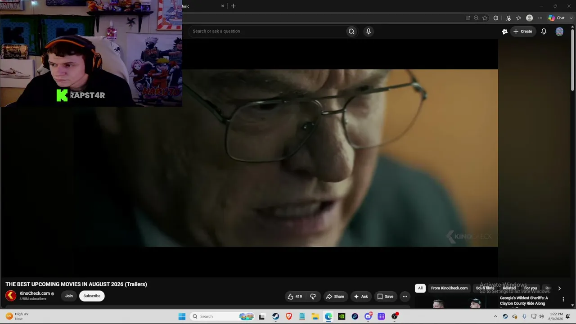Open options for Georgia's Wildest Sheriffs video
This screenshot has width=576, height=324.
point(563,299)
